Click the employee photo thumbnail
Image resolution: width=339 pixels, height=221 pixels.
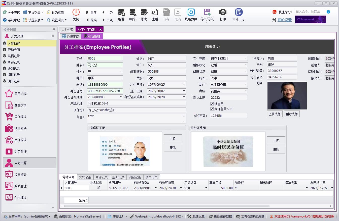point(287,95)
